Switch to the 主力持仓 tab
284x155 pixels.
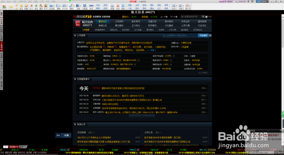[x=136, y=26]
